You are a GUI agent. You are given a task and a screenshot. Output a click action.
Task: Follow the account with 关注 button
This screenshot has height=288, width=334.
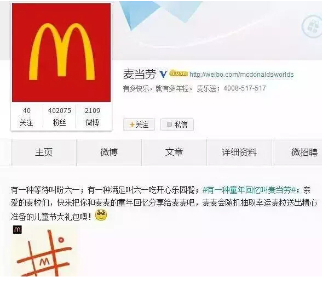[139, 125]
